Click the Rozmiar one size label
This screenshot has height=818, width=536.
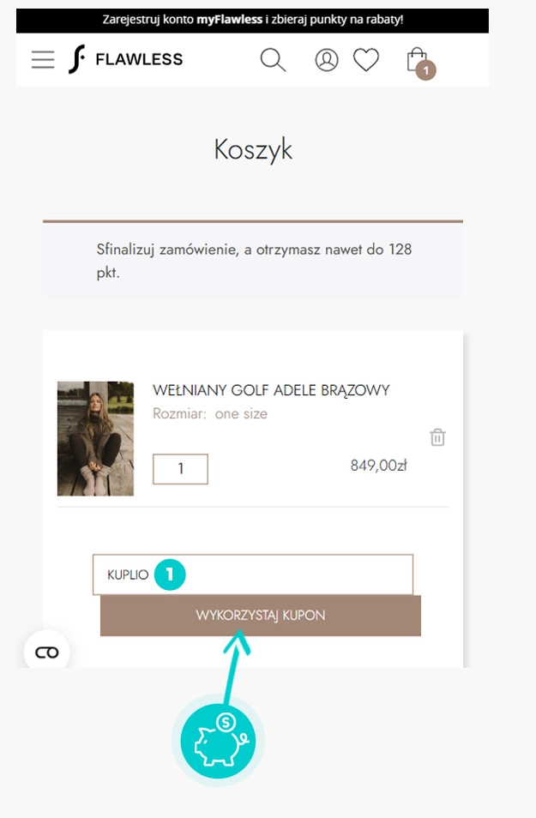[x=210, y=414]
